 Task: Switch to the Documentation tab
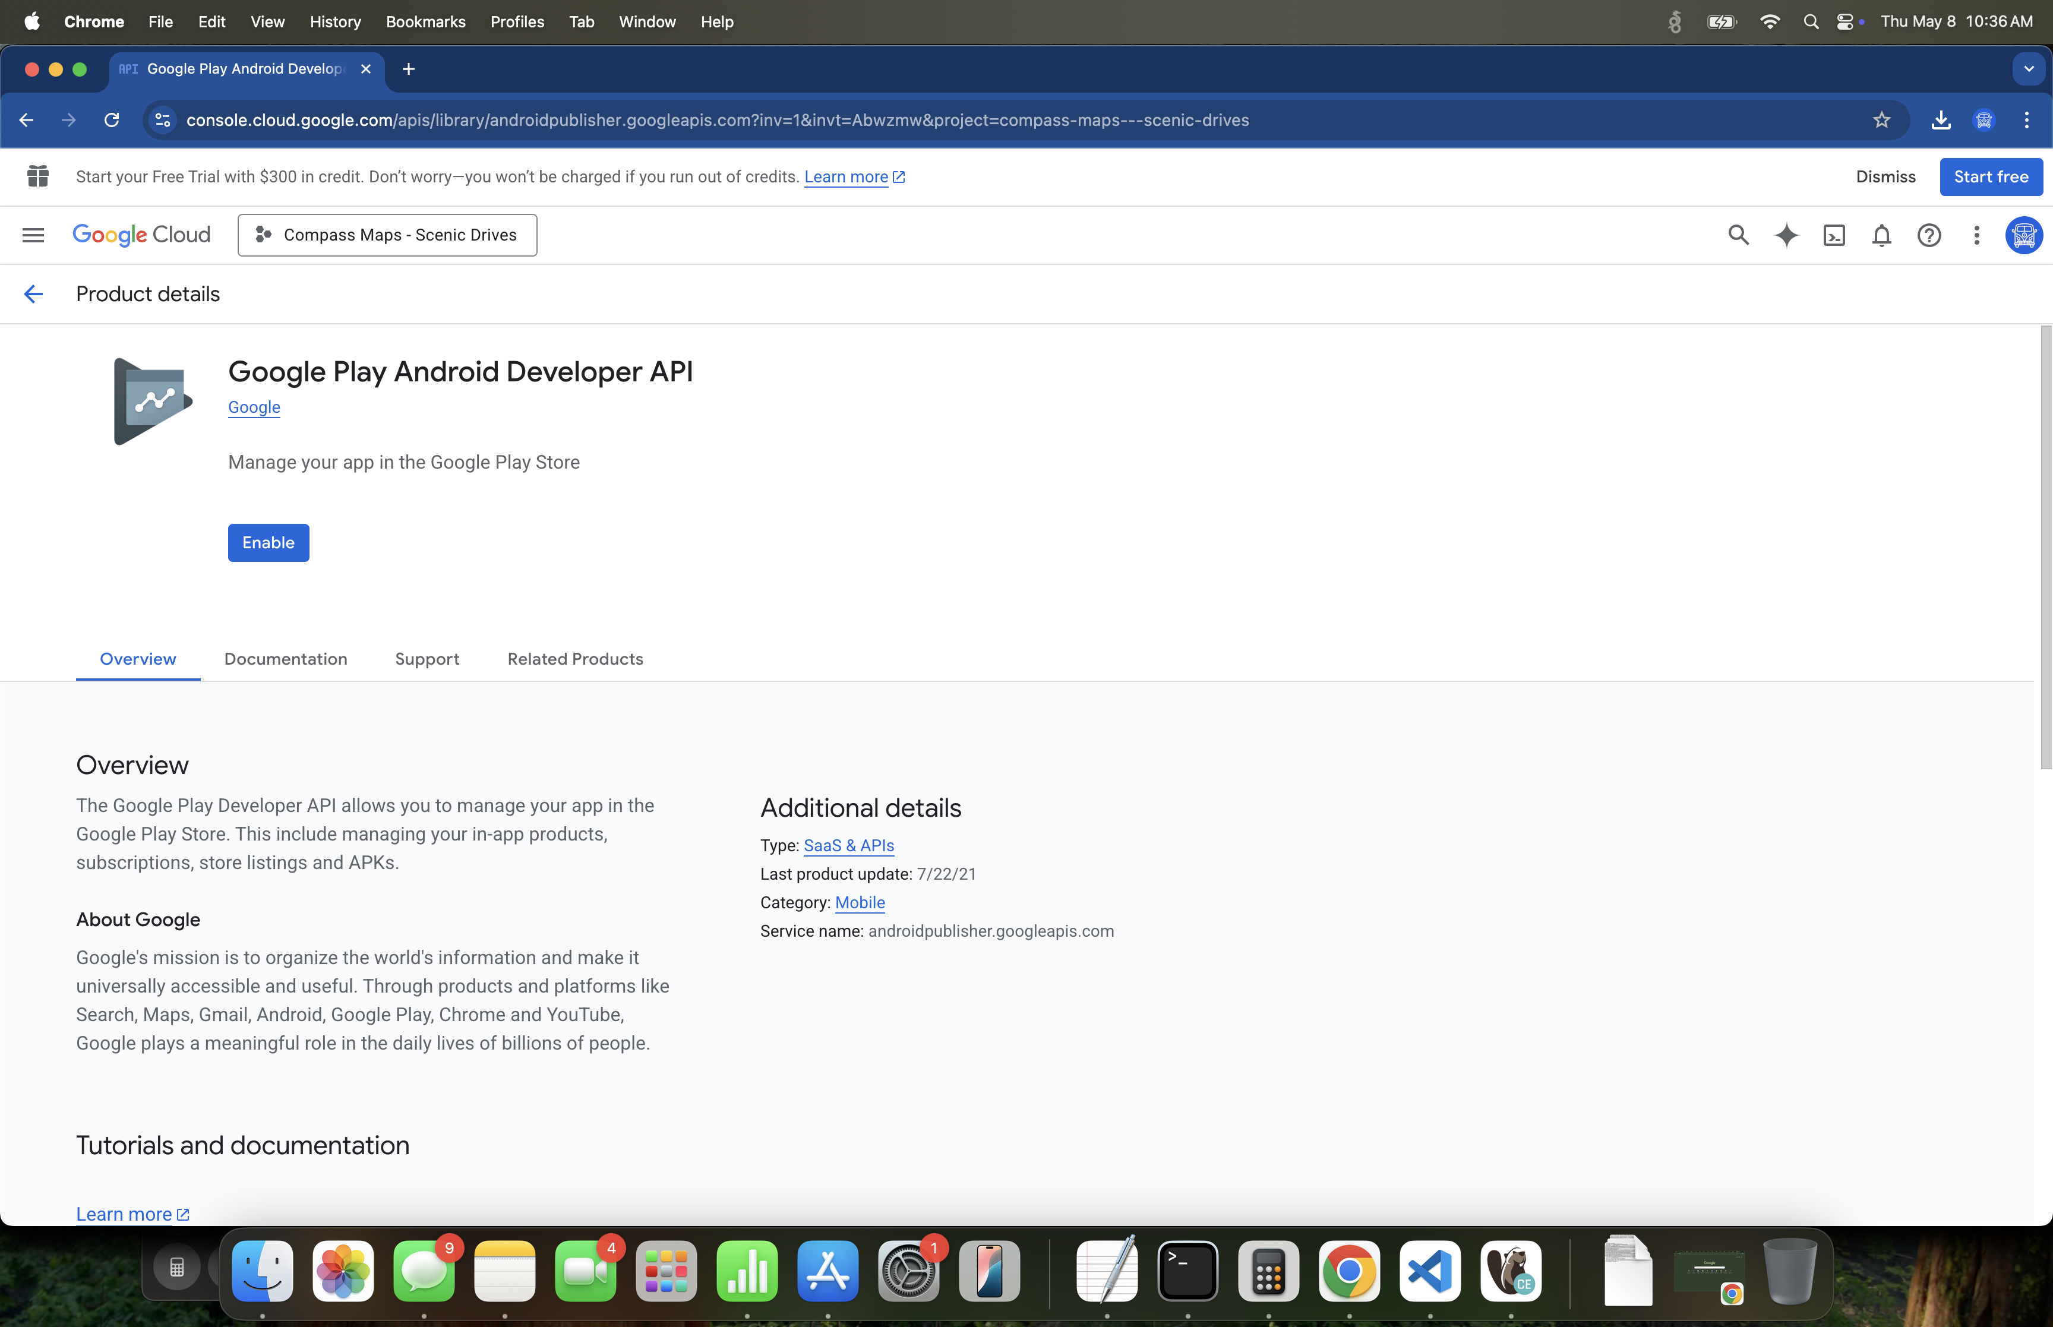(x=286, y=659)
